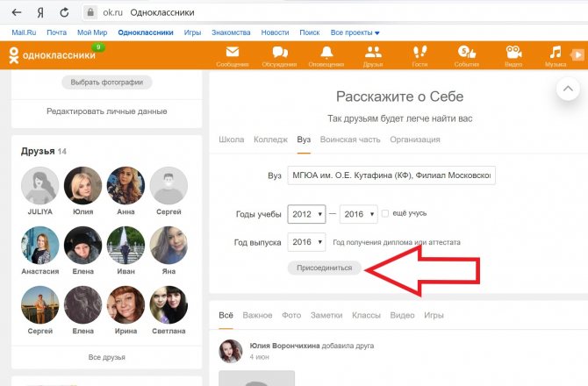Viewport: 588px width, 386px height.
Task: Switch to the Организация tab
Action: 415,139
